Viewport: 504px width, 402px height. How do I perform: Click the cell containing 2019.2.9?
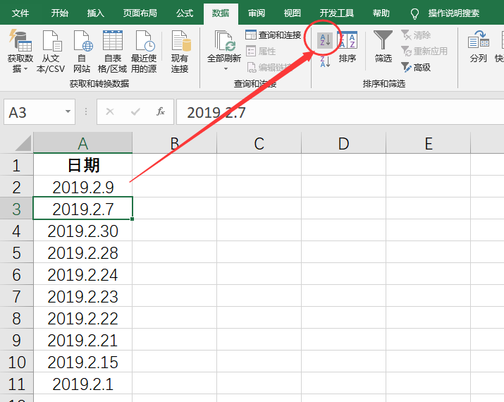click(83, 186)
